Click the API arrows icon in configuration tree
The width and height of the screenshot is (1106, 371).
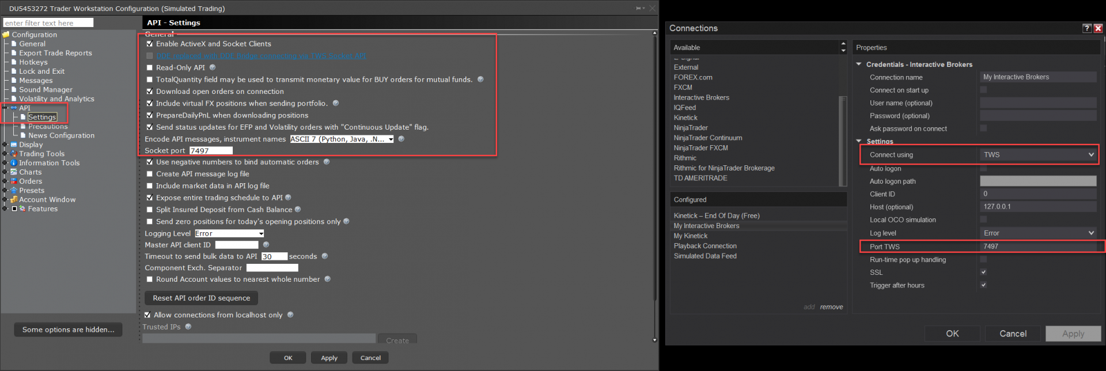tap(14, 108)
